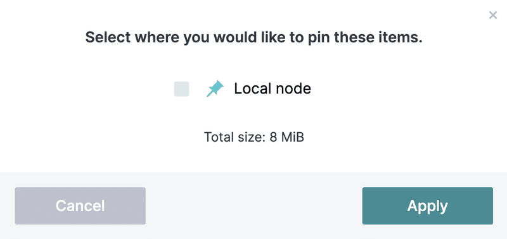The image size is (507, 239).
Task: Click the dialog heading about pinning items
Action: tap(254, 38)
